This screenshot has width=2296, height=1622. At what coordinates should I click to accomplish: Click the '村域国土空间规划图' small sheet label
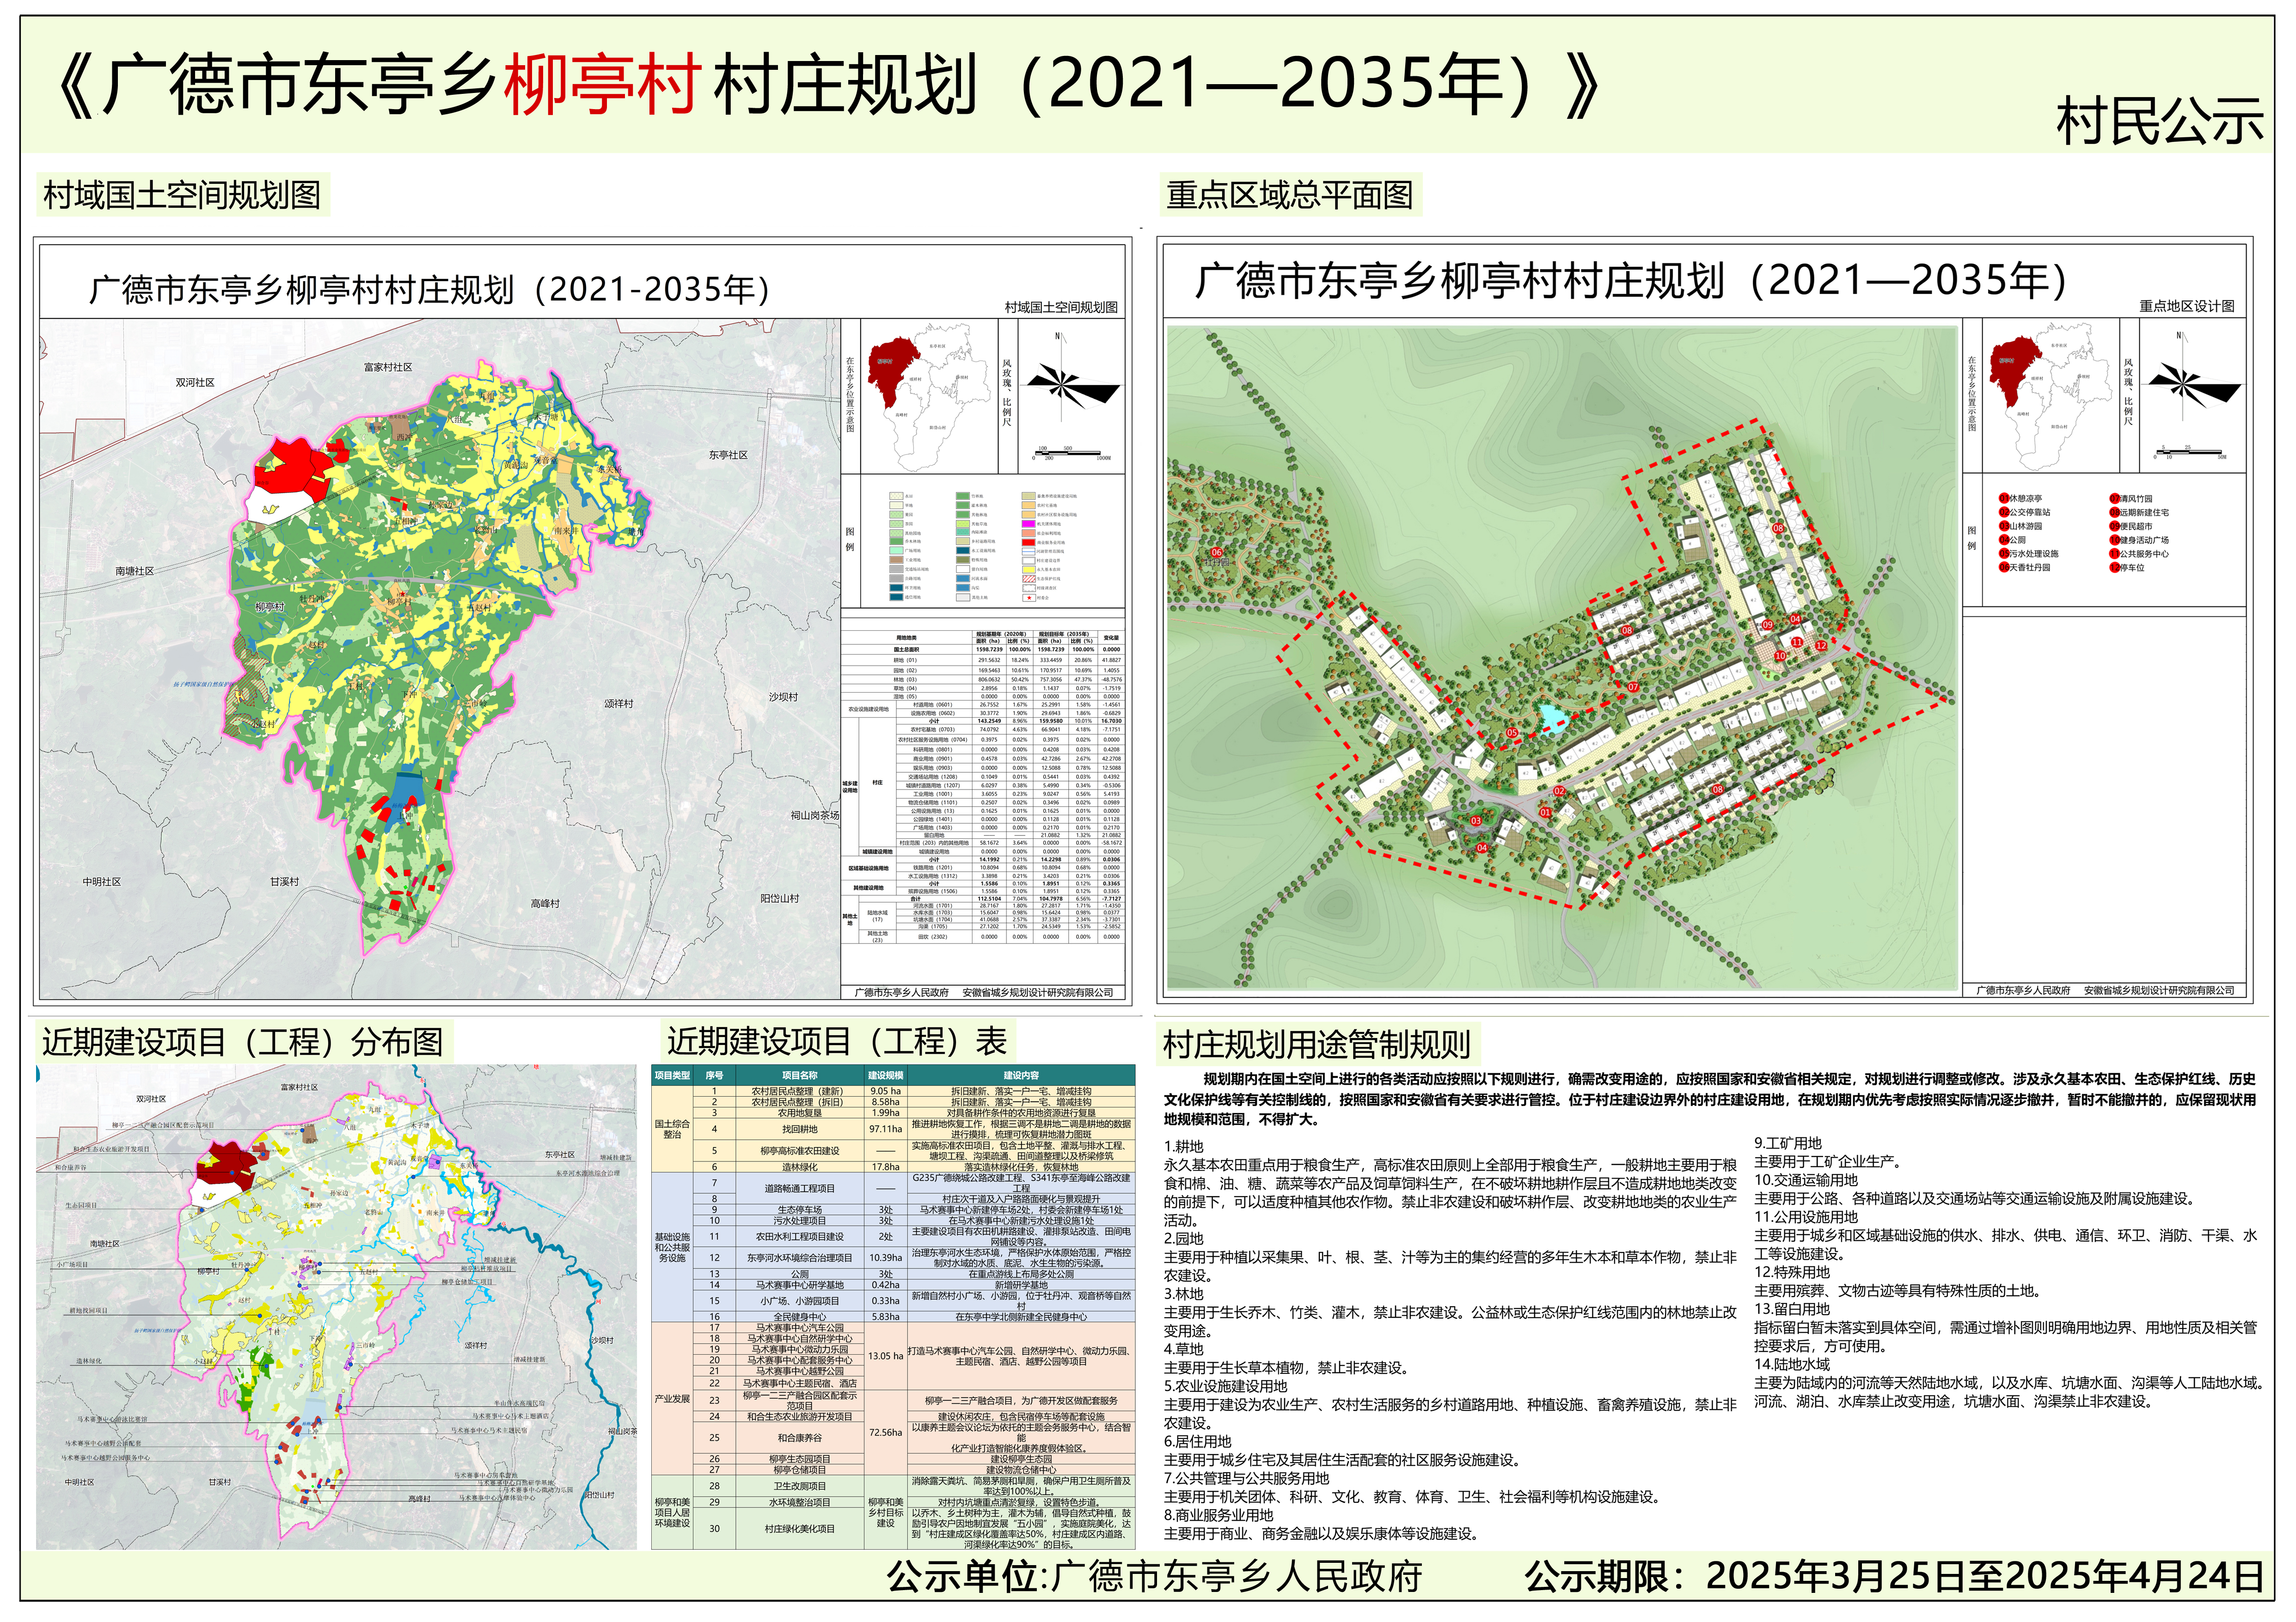(1061, 307)
